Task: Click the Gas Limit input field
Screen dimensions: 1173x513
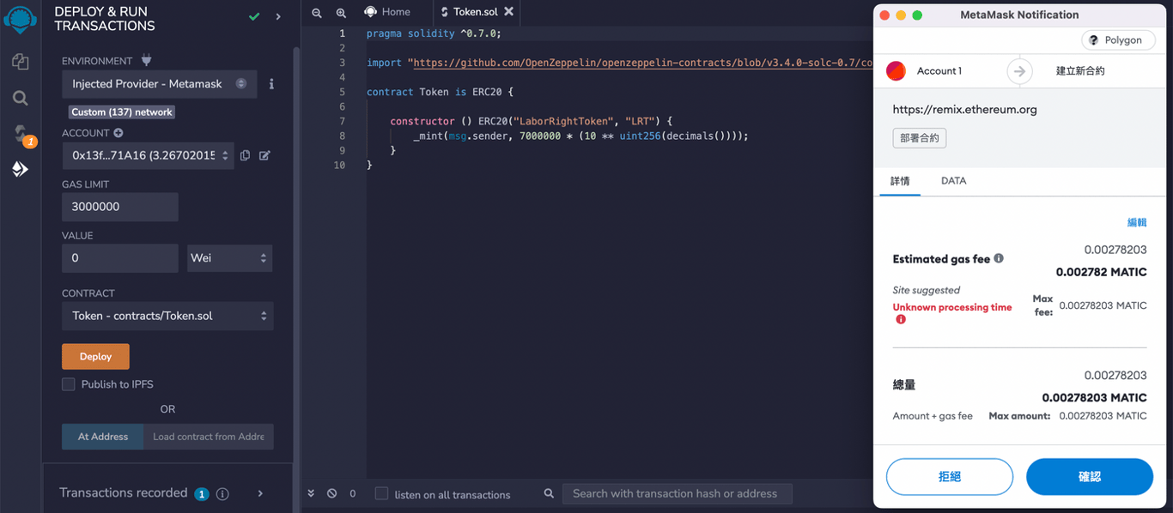Action: pos(120,207)
